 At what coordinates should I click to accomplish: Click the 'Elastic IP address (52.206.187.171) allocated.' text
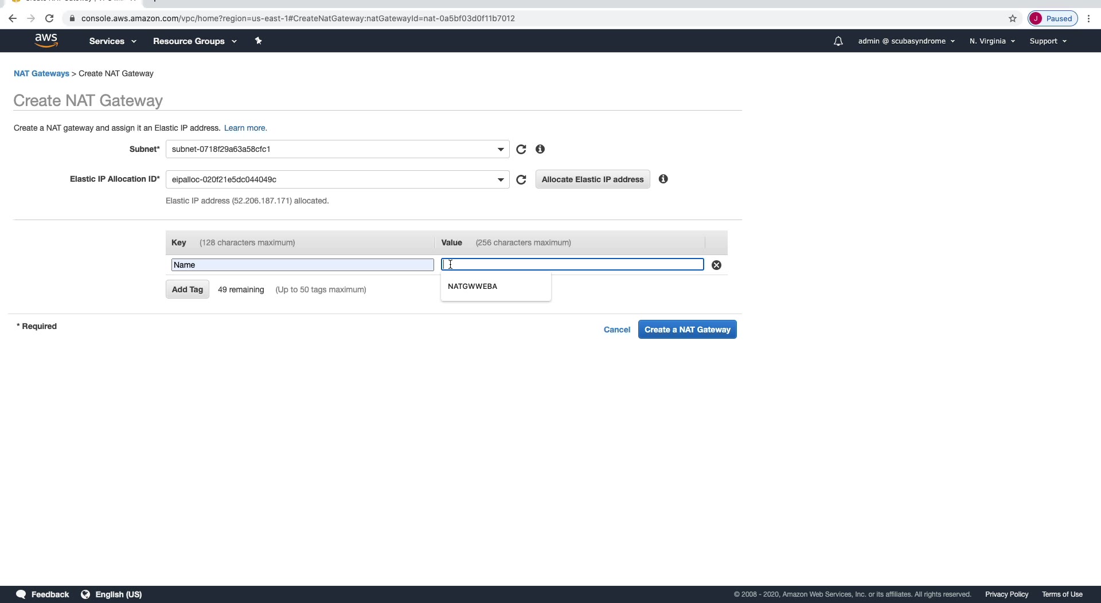(x=247, y=201)
